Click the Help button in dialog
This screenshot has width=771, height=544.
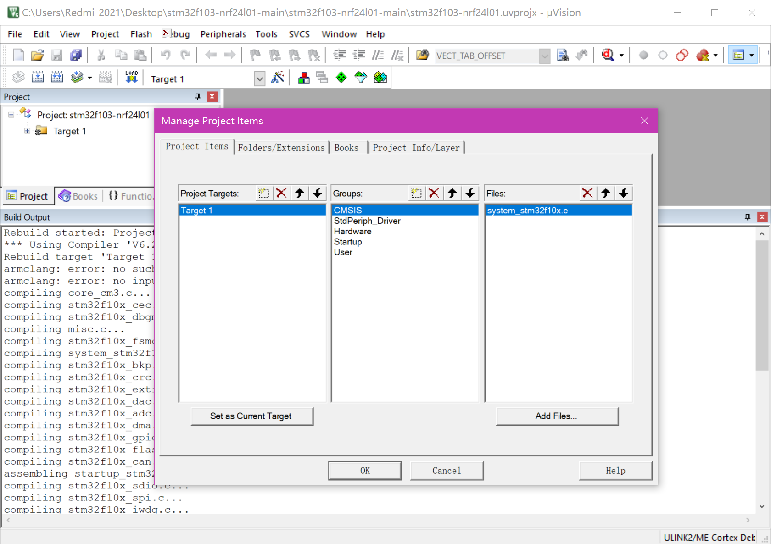coord(615,471)
